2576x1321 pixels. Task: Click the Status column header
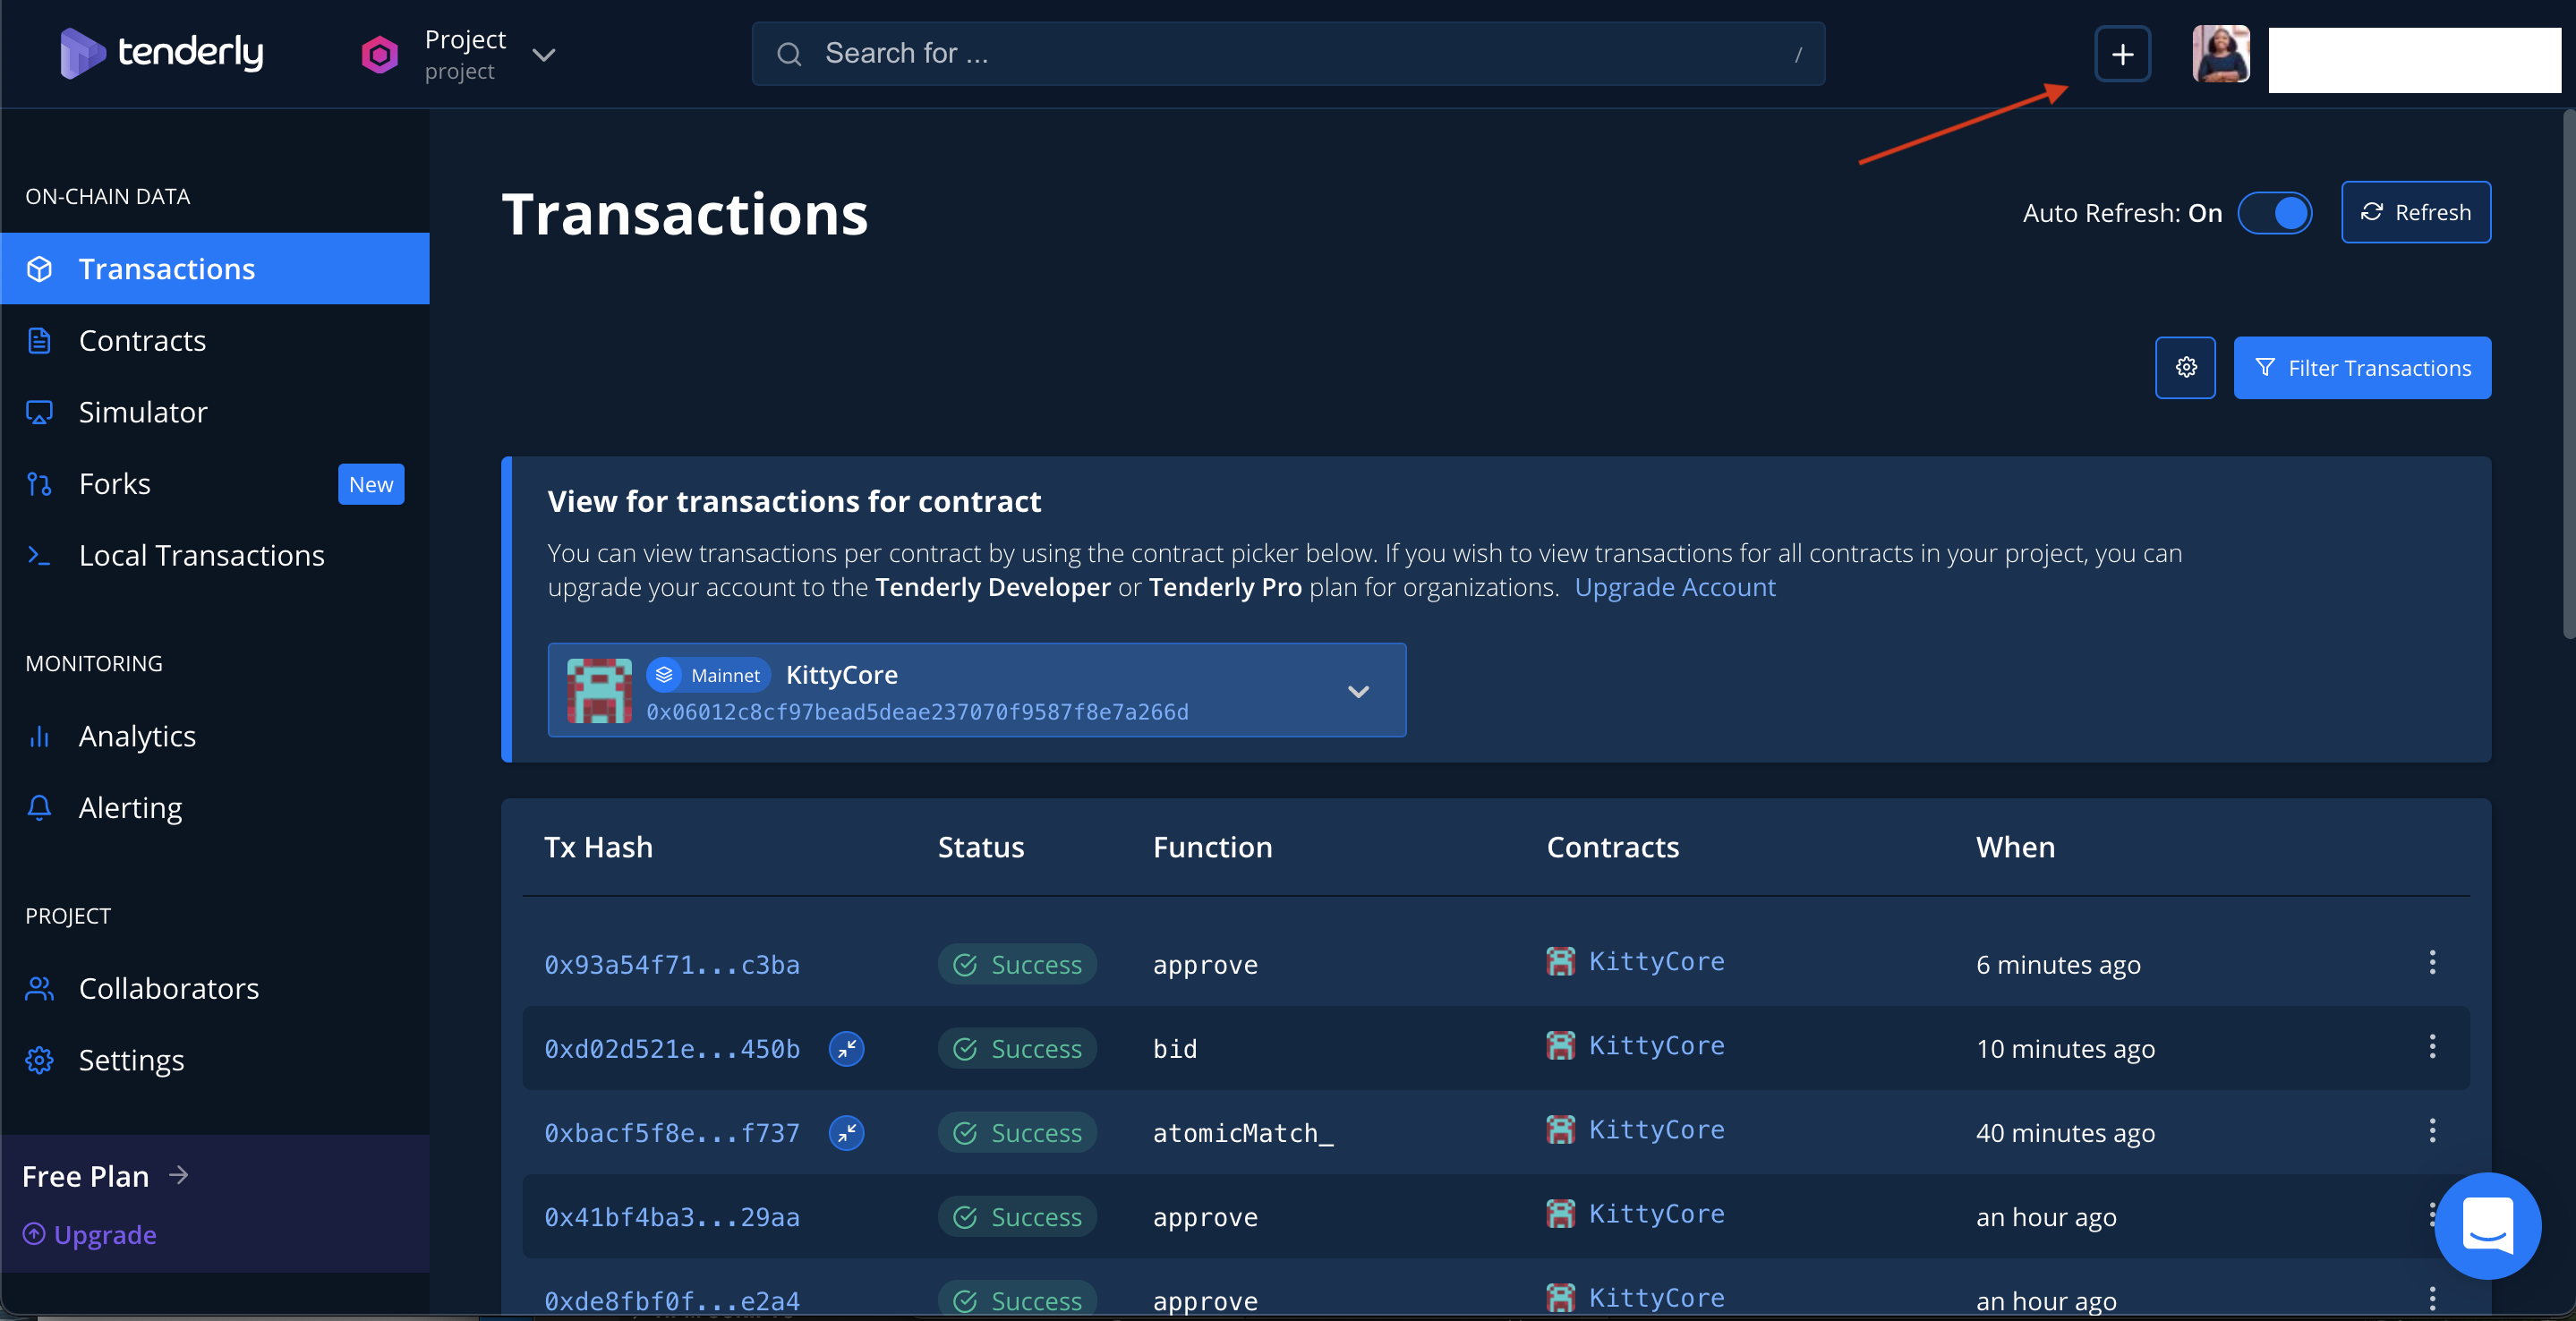click(x=981, y=847)
